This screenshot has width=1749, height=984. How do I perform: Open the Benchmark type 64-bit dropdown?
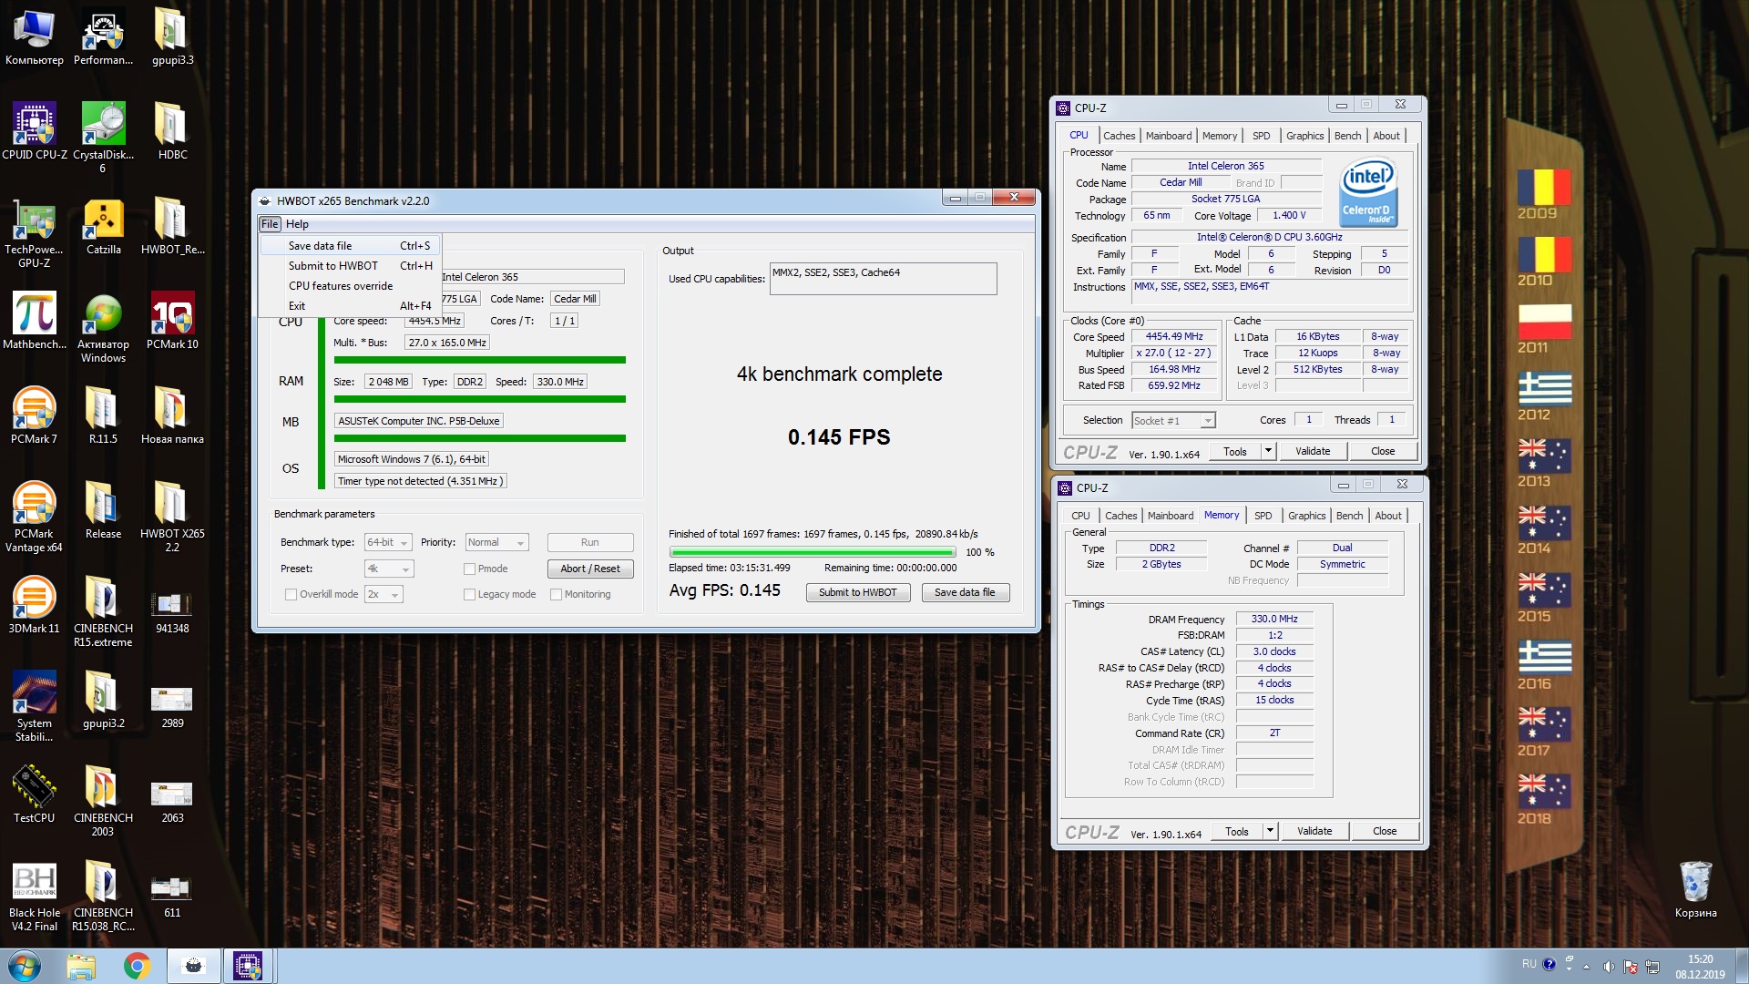click(x=388, y=542)
